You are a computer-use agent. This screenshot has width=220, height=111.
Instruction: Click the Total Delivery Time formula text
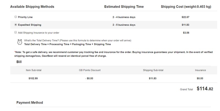(x=67, y=44)
